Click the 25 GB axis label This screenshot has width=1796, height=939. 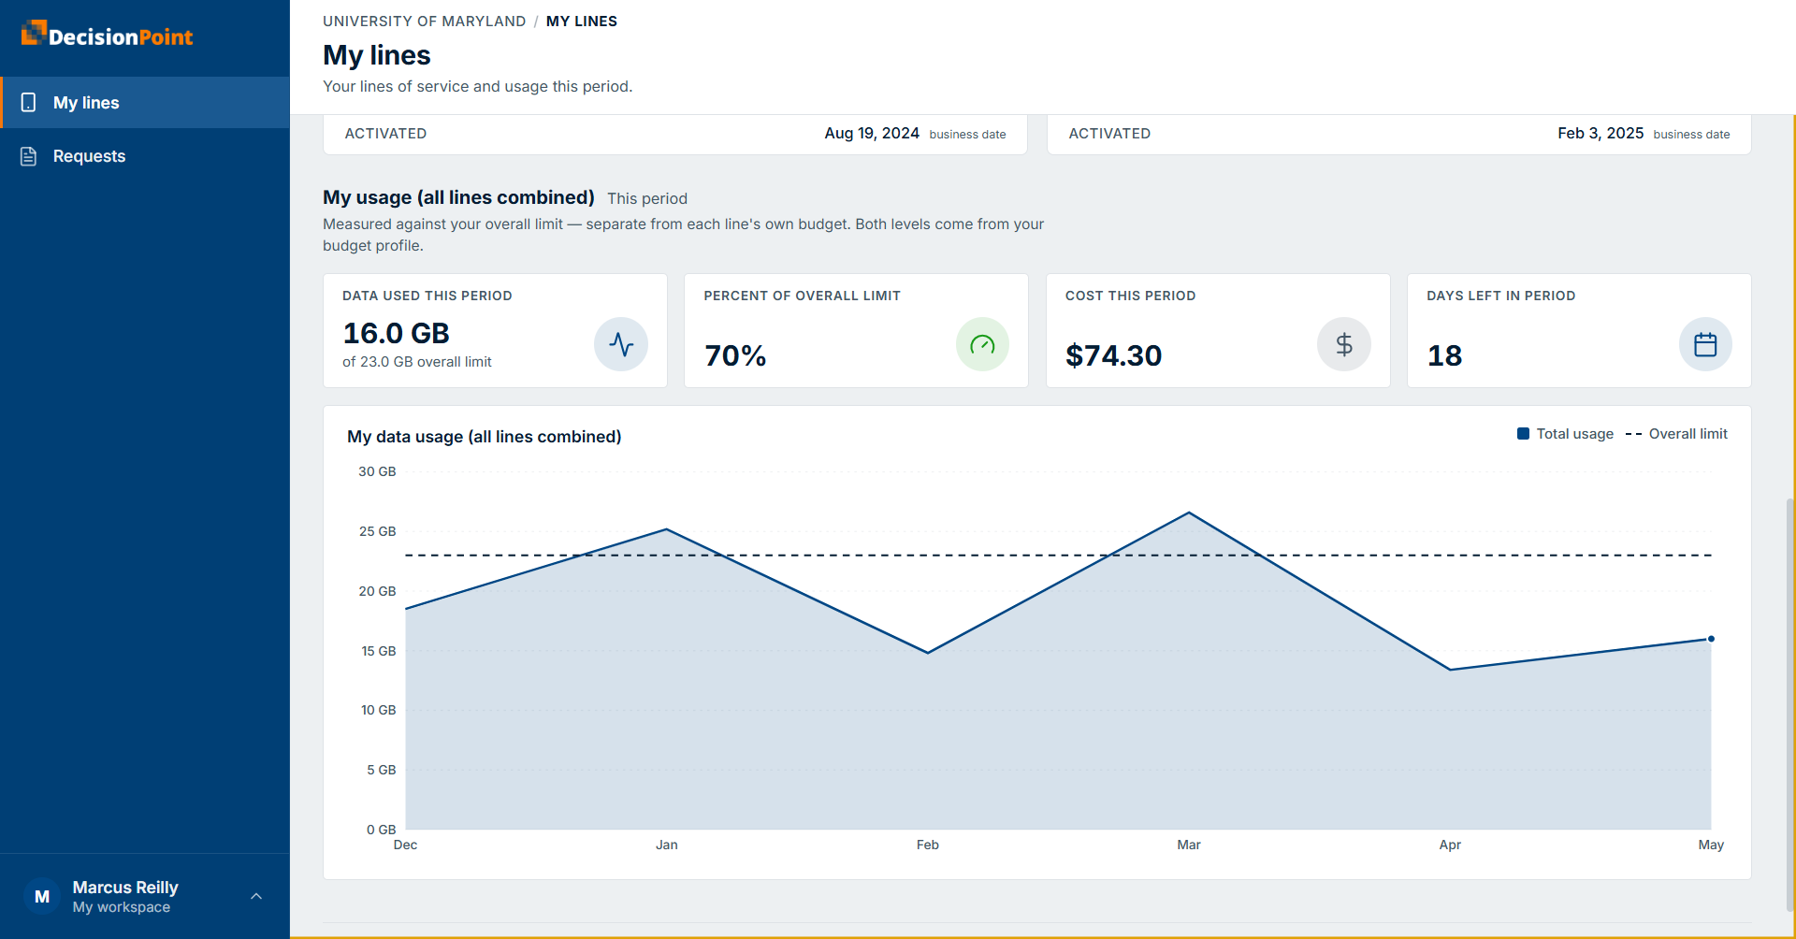coord(377,531)
